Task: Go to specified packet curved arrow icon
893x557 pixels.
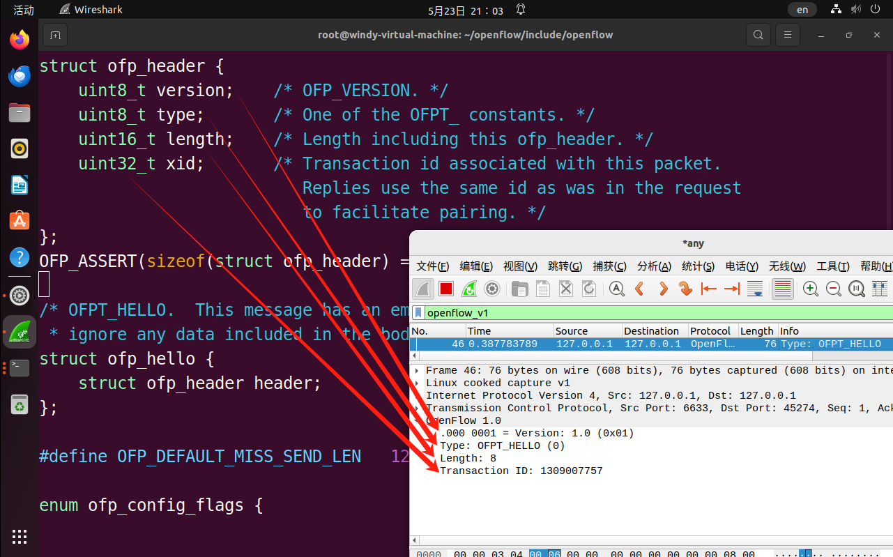Action: (x=685, y=289)
